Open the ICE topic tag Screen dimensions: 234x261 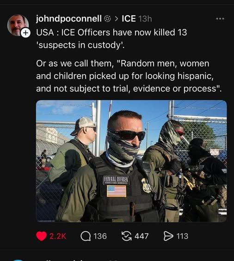(129, 18)
